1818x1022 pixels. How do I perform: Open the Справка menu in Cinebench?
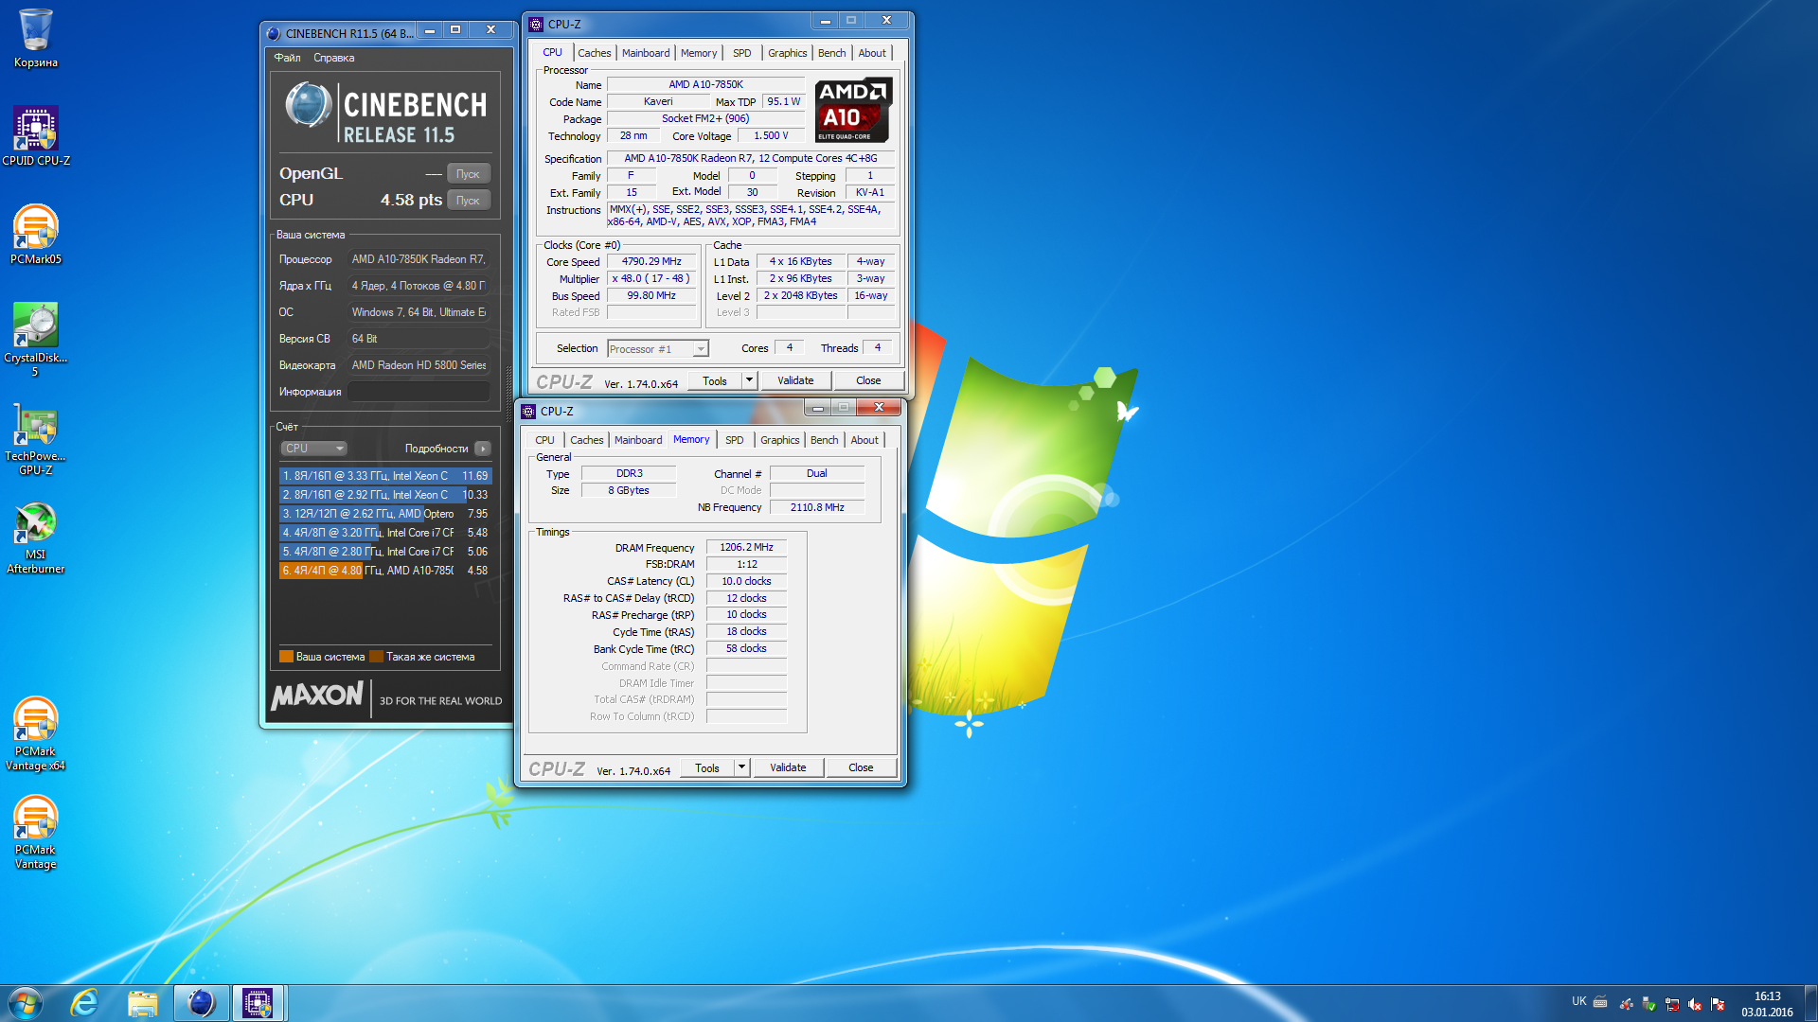[x=333, y=58]
